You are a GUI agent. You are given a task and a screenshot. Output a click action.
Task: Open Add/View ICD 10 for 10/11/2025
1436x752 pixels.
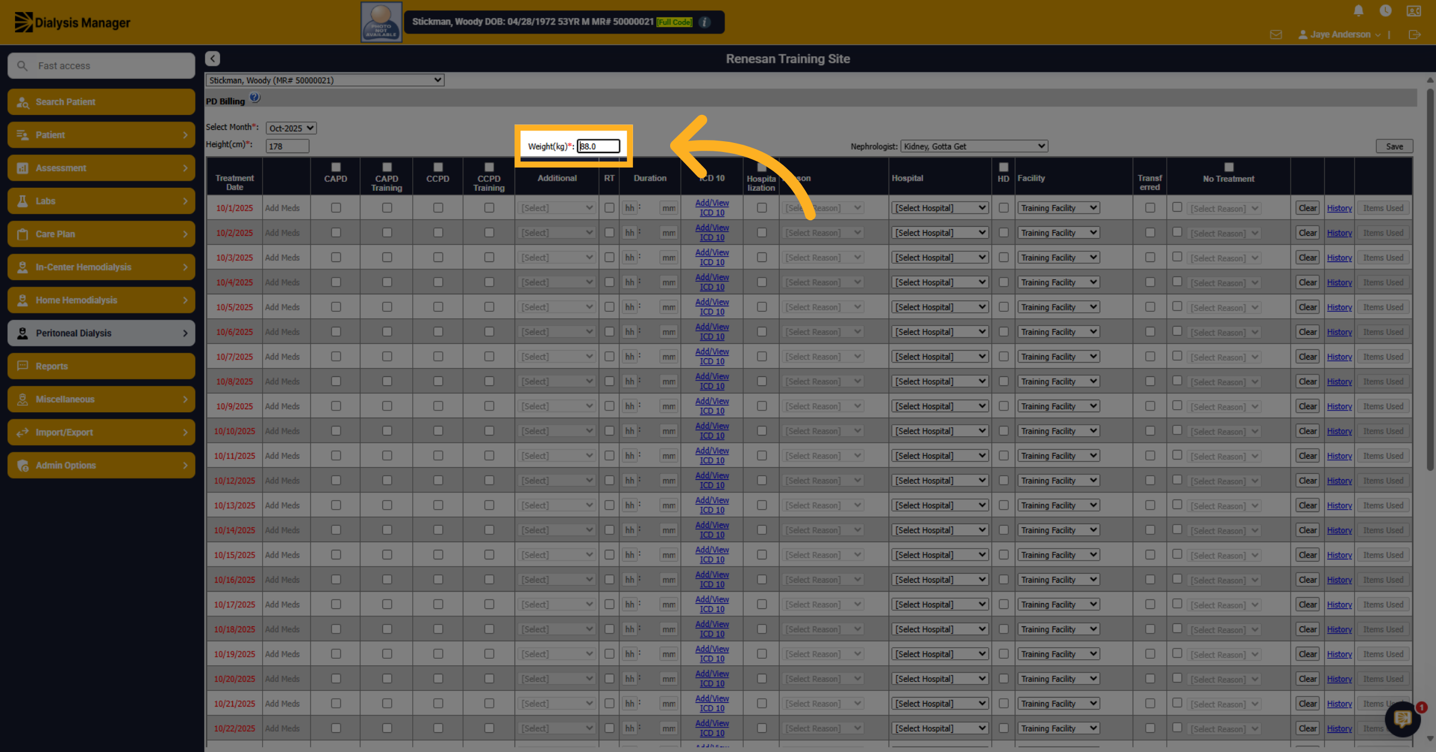point(712,455)
